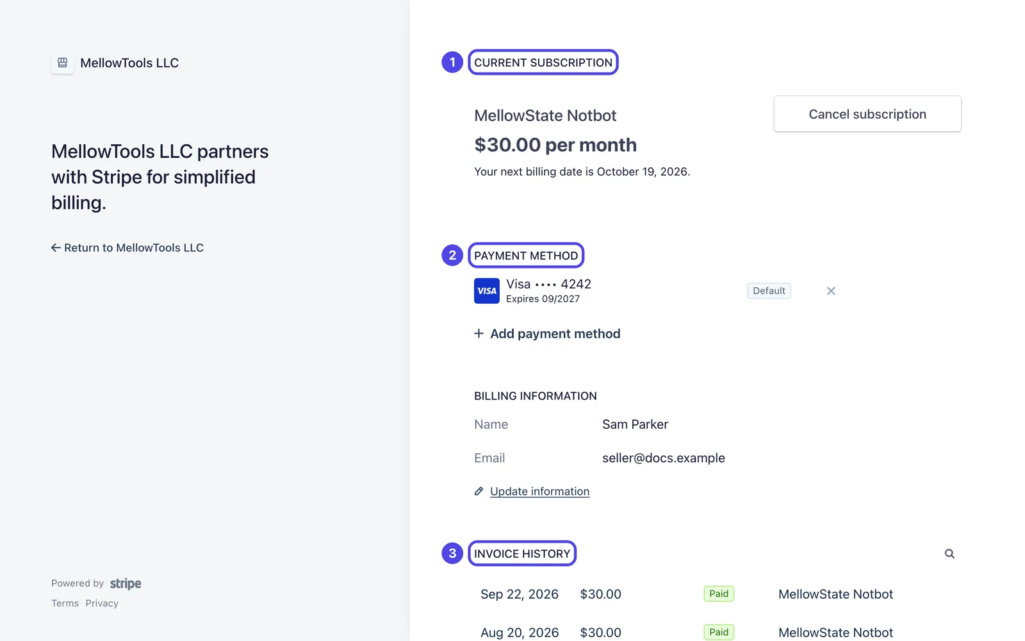The width and height of the screenshot is (1025, 641).
Task: Click the BILLING INFORMATION heading
Action: pos(536,396)
